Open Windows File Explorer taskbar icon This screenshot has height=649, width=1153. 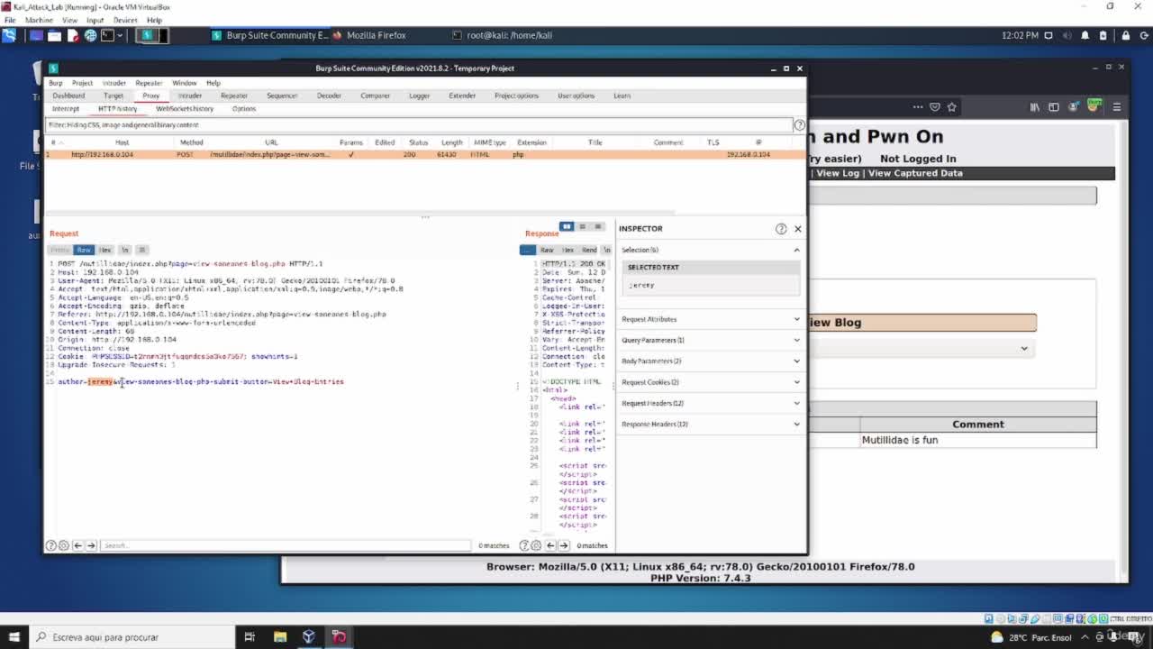click(280, 637)
